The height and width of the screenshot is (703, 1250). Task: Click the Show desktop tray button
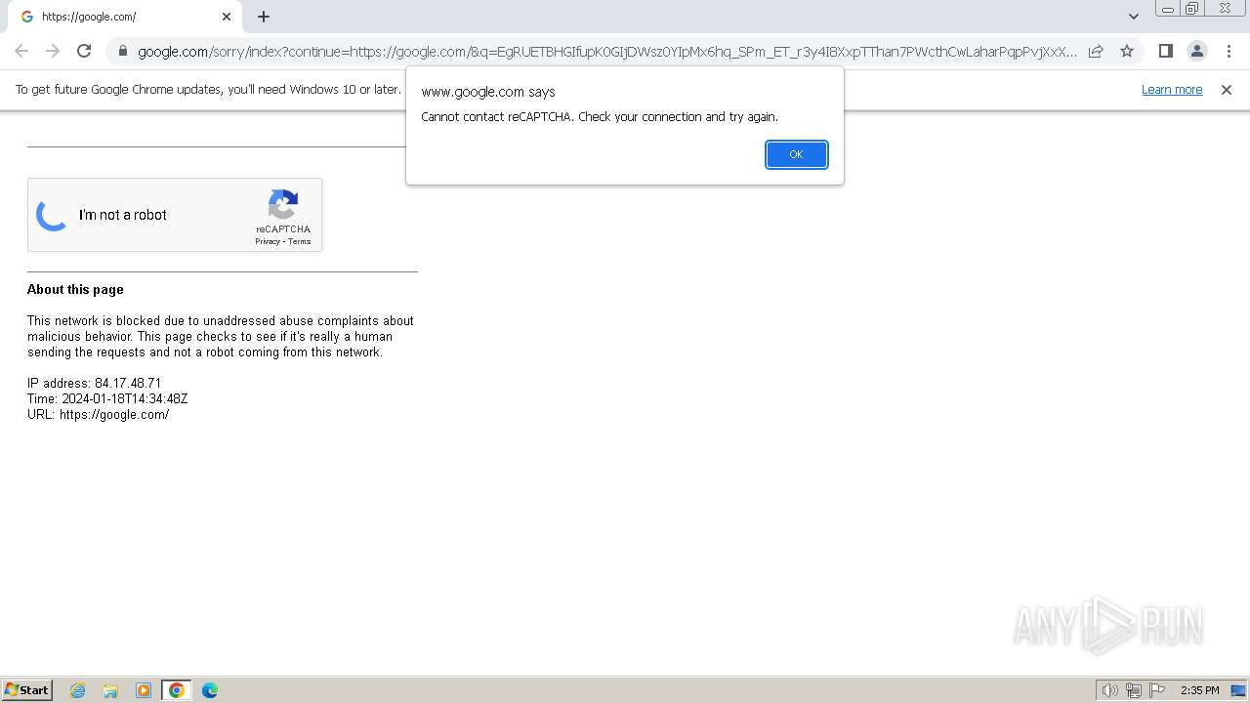point(1238,690)
